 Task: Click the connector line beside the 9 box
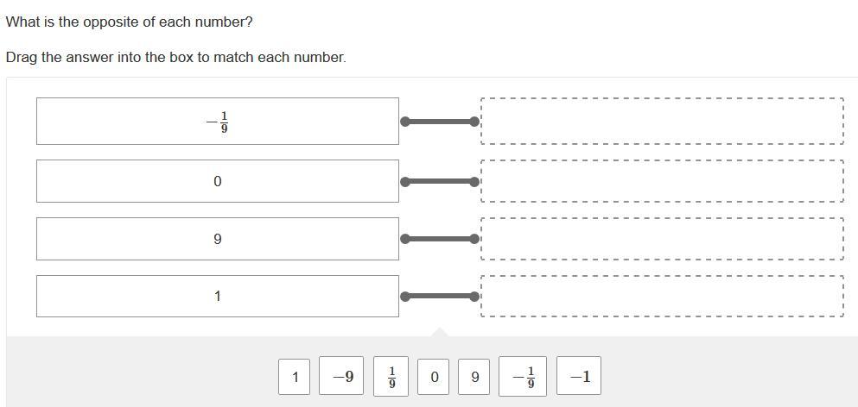coord(440,238)
